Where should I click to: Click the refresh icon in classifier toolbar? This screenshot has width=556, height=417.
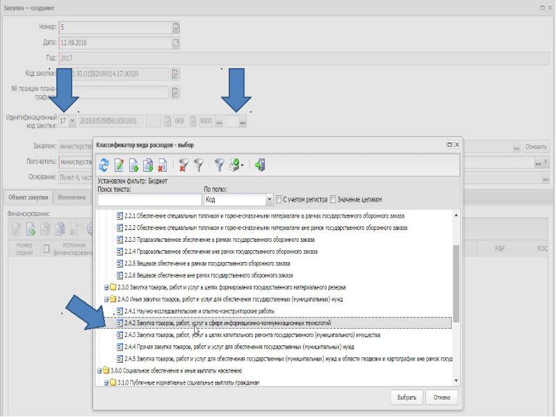[x=104, y=165]
